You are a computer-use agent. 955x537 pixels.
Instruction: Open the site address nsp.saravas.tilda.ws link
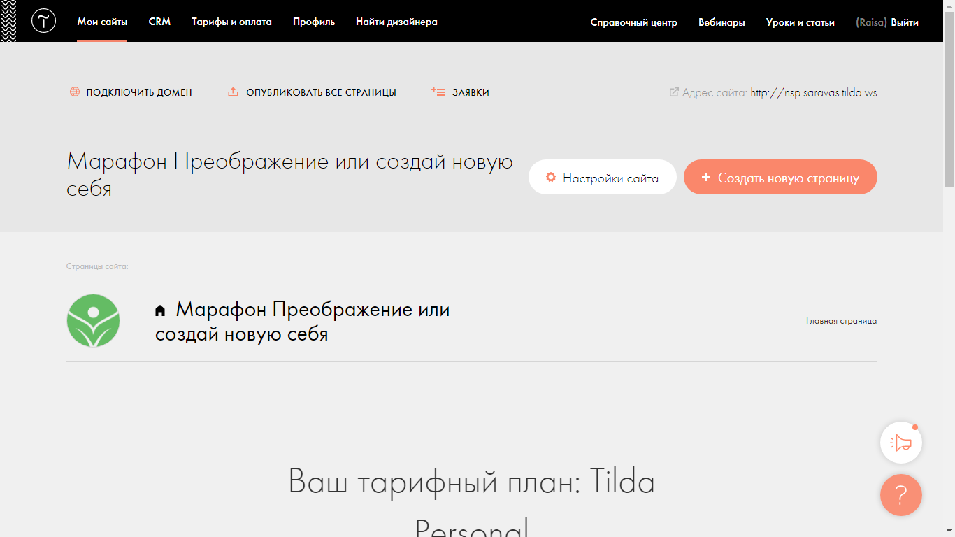813,92
